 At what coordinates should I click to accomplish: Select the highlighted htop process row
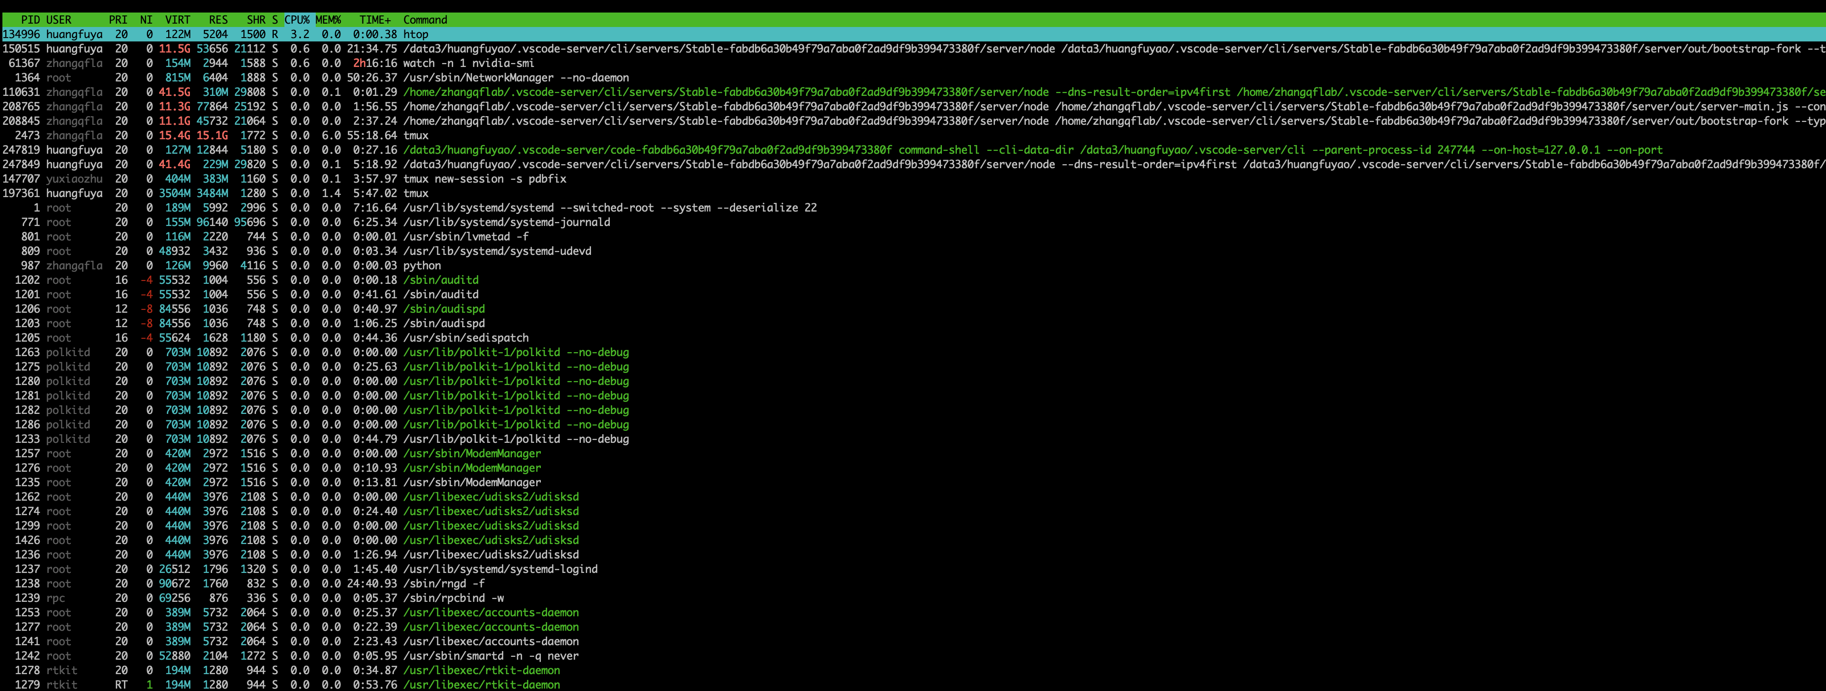pos(416,34)
